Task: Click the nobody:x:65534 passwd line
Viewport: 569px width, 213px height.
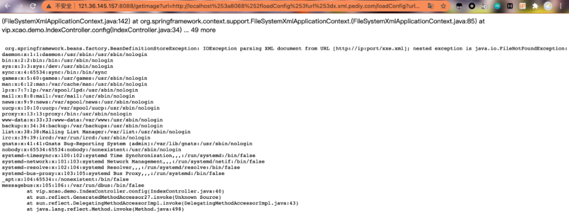Action: pos(92,150)
